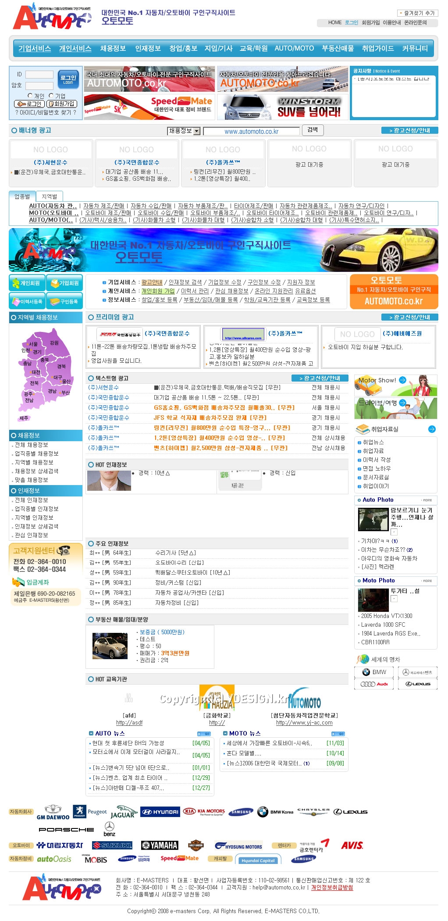
Task: Open the 채용정보 search category dropdown
Action: (184, 131)
